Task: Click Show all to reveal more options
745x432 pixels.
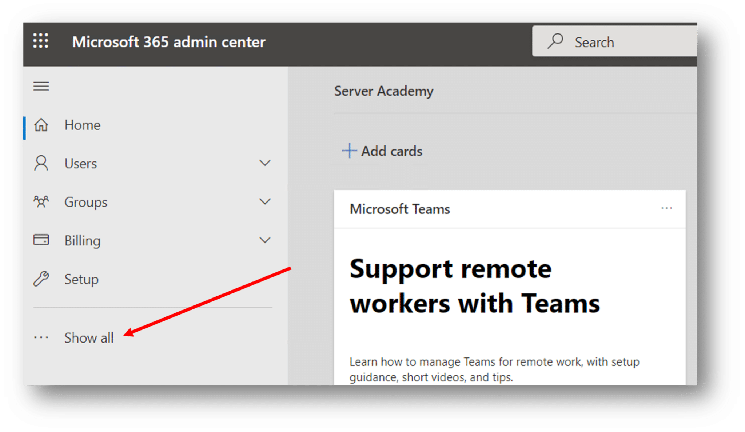Action: [x=88, y=337]
